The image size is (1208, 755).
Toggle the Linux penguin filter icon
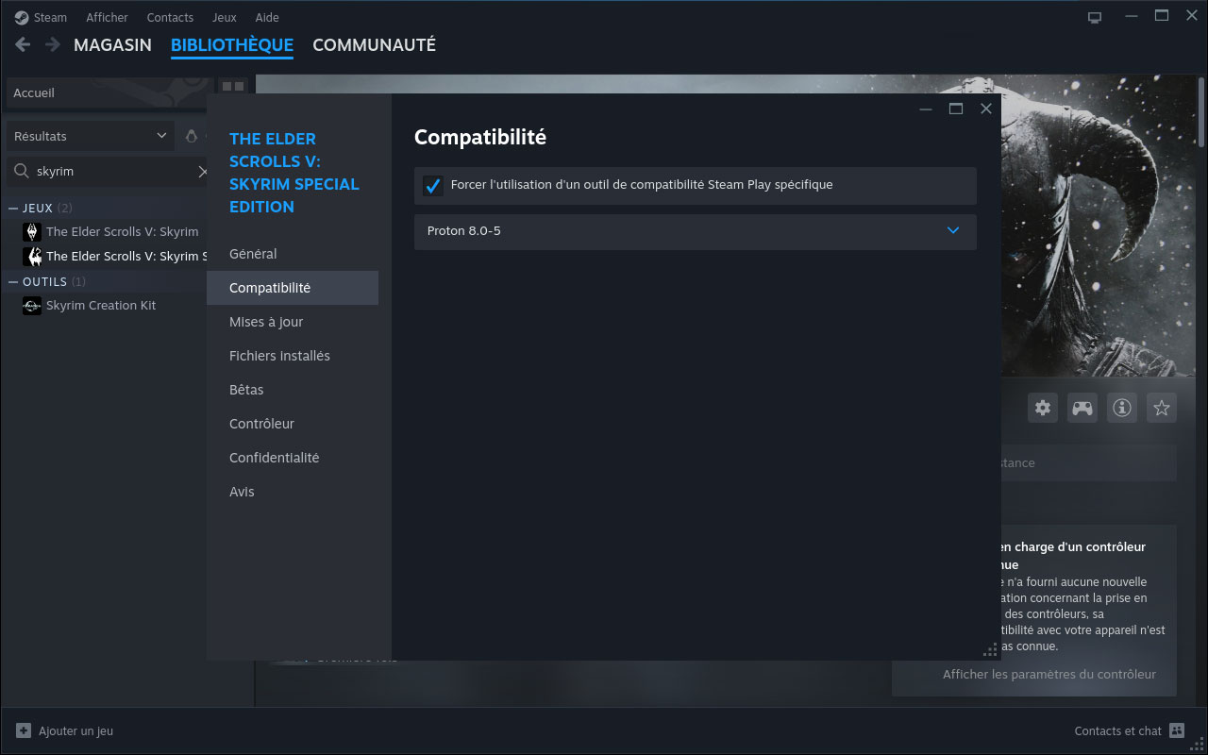[x=192, y=136]
